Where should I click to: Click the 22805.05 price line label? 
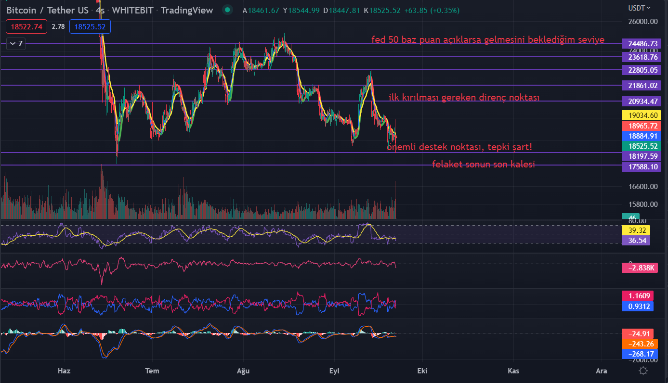click(642, 70)
